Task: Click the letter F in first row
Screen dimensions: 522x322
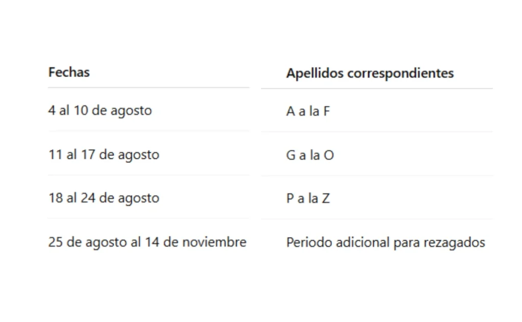Action: pyautogui.click(x=327, y=111)
